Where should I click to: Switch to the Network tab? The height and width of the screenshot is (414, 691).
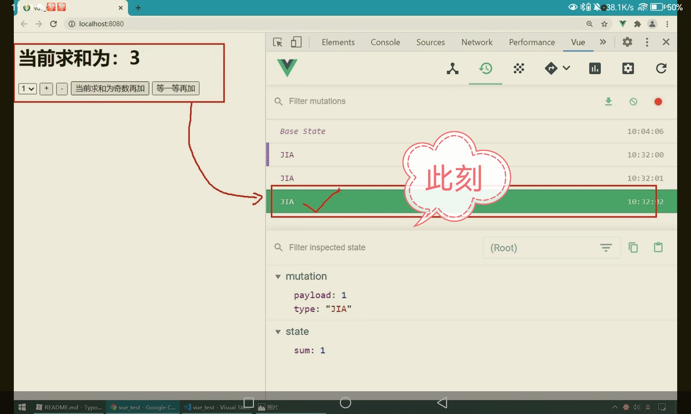(x=477, y=42)
